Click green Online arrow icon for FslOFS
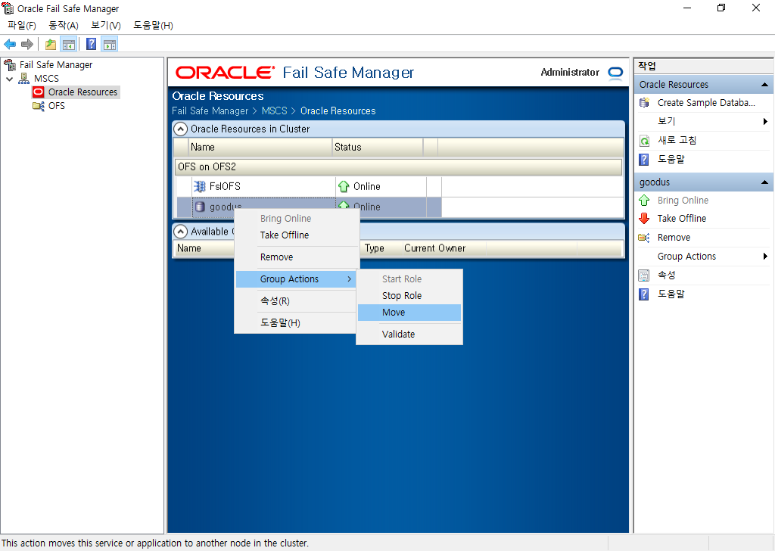The height and width of the screenshot is (551, 775). [344, 187]
